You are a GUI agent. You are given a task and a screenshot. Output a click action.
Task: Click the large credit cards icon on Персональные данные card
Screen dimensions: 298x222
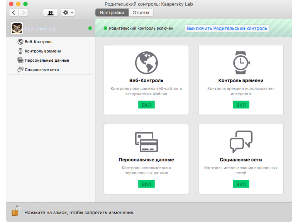(146, 142)
